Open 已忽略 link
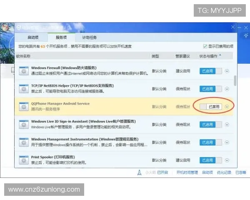The height and width of the screenshot is (200, 250). click(241, 172)
